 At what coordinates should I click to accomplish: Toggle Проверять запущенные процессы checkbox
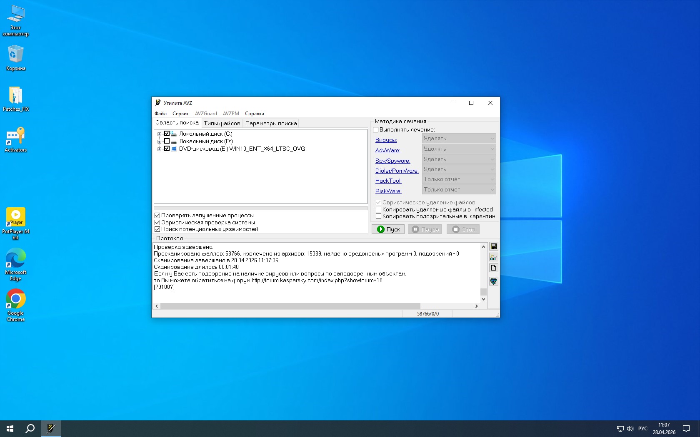pos(157,216)
